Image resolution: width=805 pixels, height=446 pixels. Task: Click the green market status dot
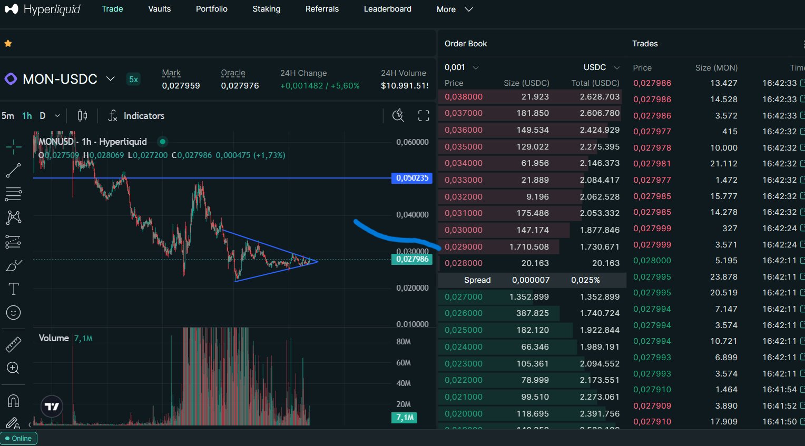[163, 141]
